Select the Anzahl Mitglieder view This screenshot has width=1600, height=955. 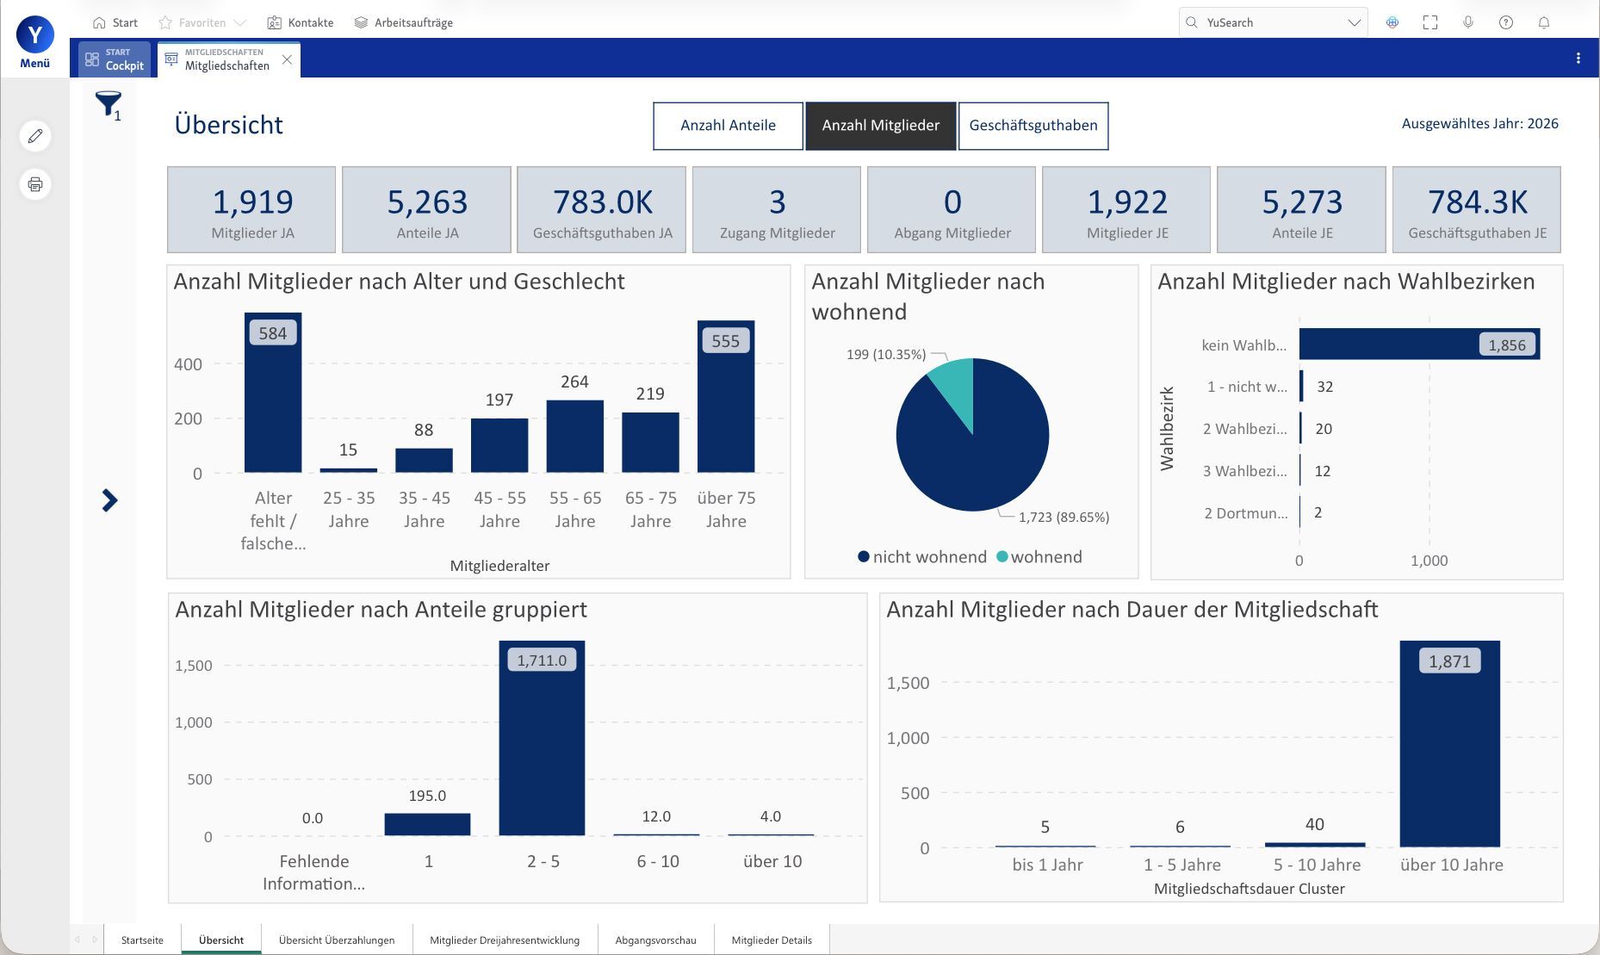click(880, 126)
